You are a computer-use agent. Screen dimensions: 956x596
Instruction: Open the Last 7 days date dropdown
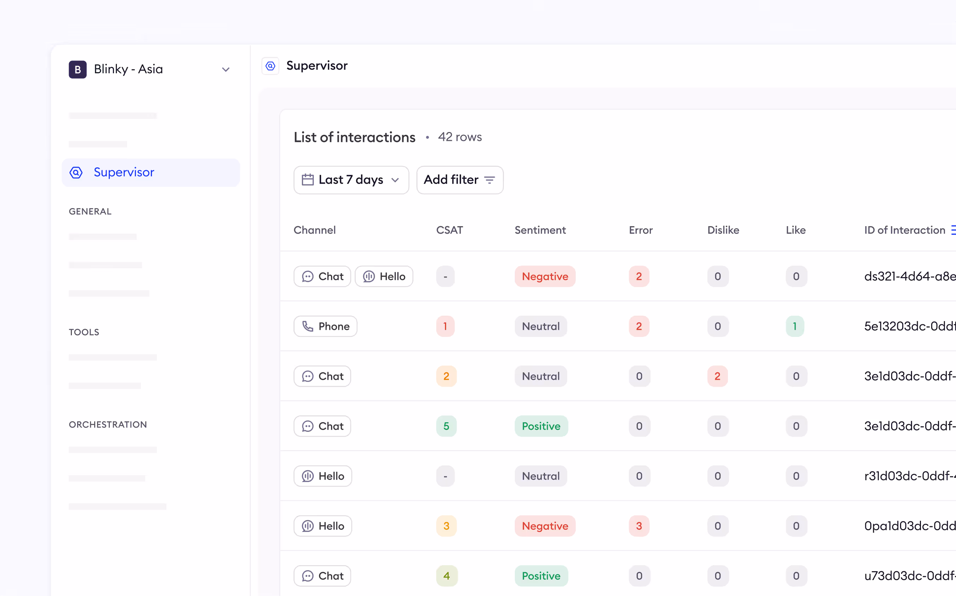tap(351, 180)
